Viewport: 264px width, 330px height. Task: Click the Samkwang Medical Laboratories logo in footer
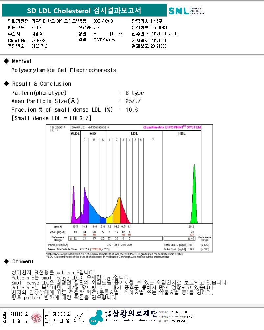[96, 317]
